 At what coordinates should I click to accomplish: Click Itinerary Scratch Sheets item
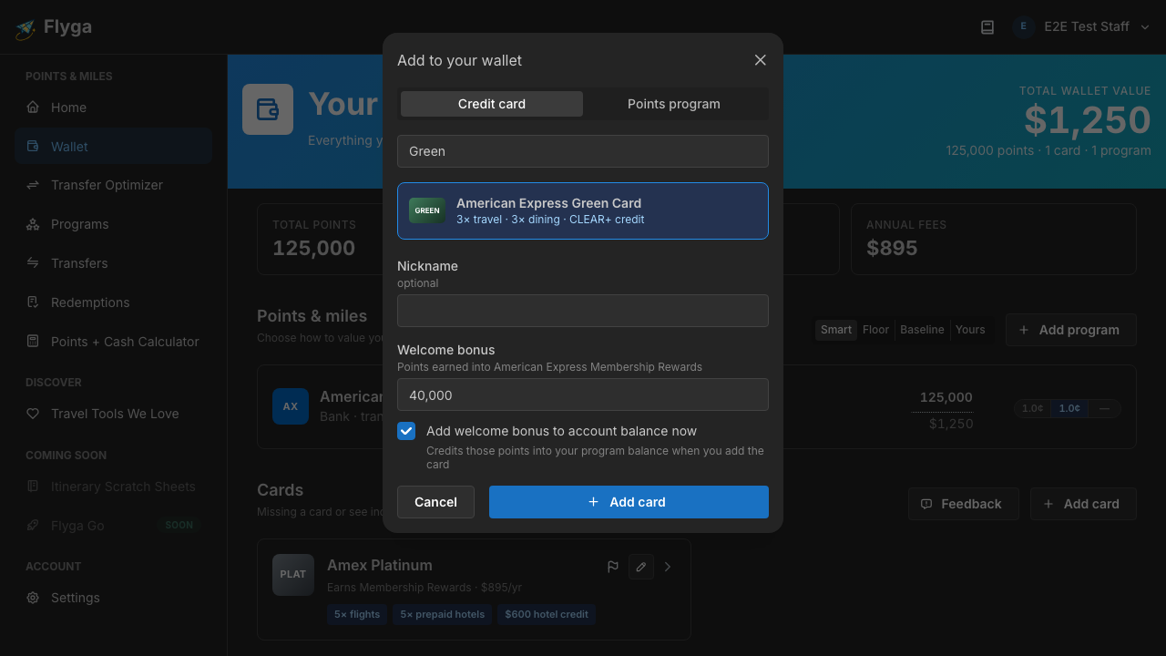(113, 487)
